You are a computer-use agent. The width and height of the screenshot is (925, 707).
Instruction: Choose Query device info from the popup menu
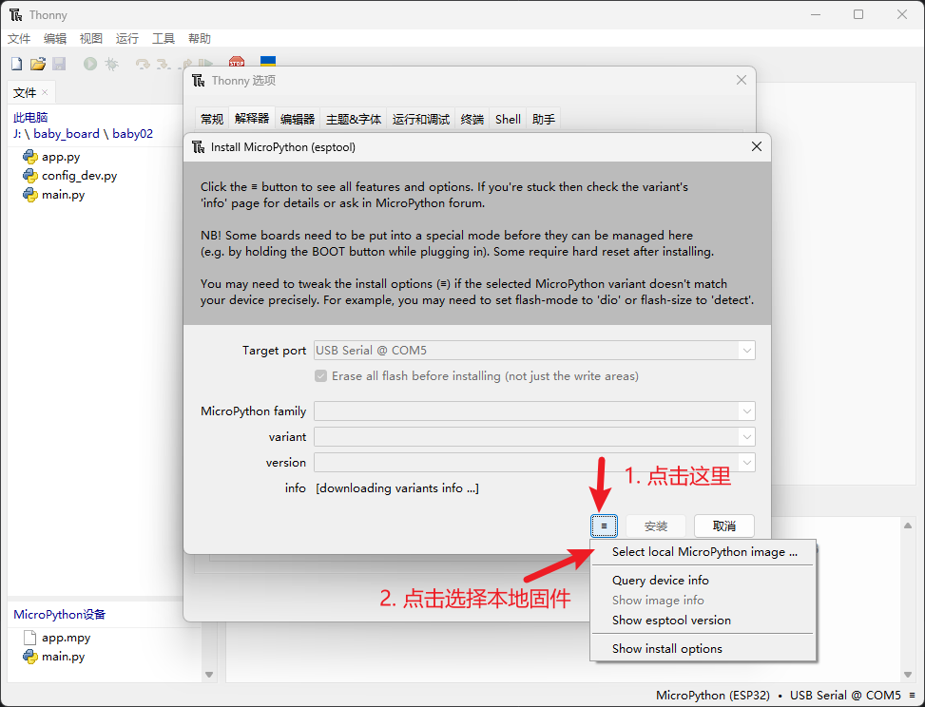[x=703, y=581]
